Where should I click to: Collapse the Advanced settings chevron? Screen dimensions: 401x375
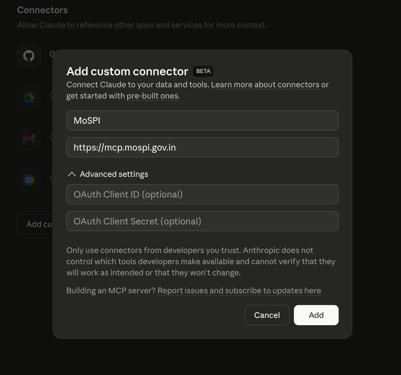[72, 174]
